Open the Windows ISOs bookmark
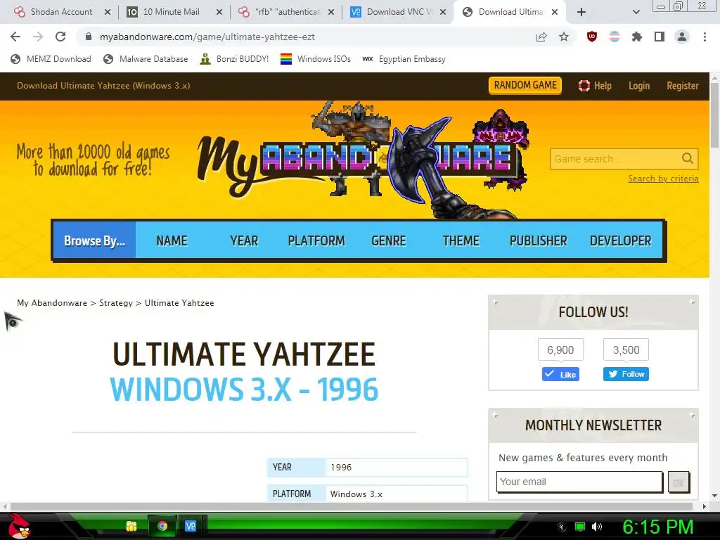Viewport: 720px width, 540px height. coord(316,59)
